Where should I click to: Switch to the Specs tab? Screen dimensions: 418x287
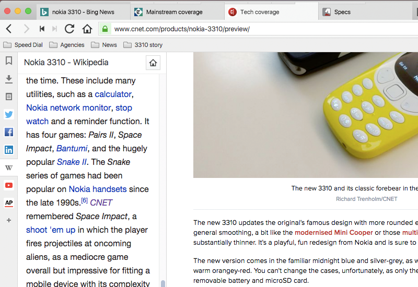click(365, 12)
